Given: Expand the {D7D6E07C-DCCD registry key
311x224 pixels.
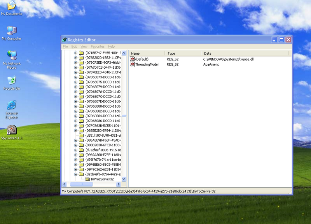Looking at the screenshot, I should click(76, 97).
